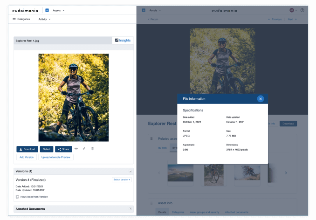Select the Categories tab under Asset info
The height and width of the screenshot is (220, 316).
pos(178,212)
